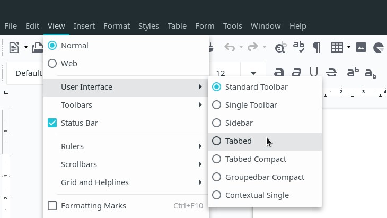Image resolution: width=387 pixels, height=218 pixels.
Task: Click the Underline formatting icon
Action: (x=314, y=72)
